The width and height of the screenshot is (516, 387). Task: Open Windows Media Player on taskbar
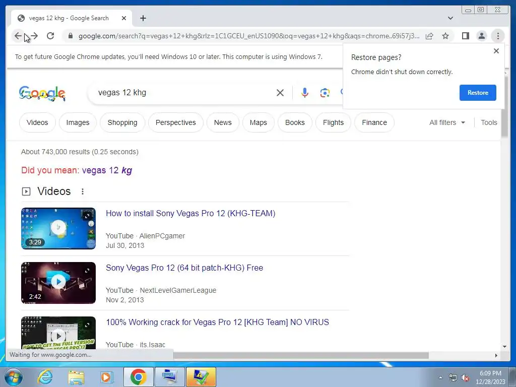click(106, 377)
